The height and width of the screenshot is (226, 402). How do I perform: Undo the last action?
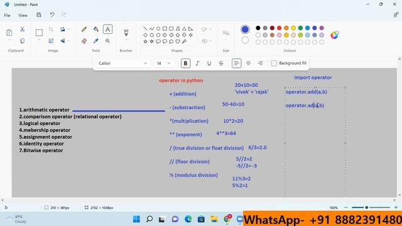tap(52, 15)
